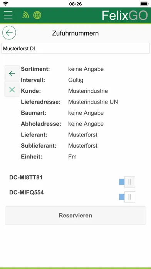
Task: Tap the Wi-Fi icon in the status bar
Action: point(6,3)
